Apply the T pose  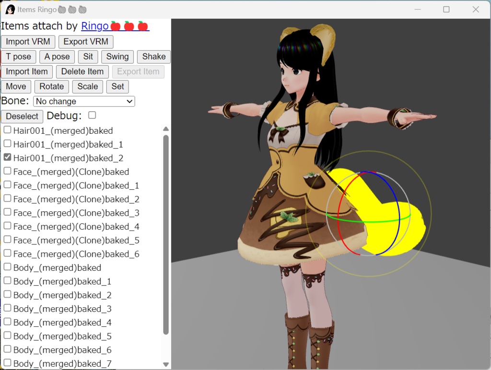(18, 57)
